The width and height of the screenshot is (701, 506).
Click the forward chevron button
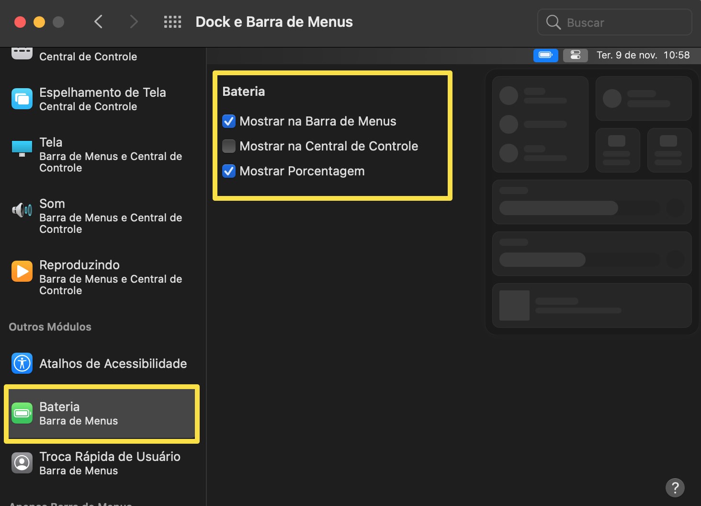[x=134, y=22]
